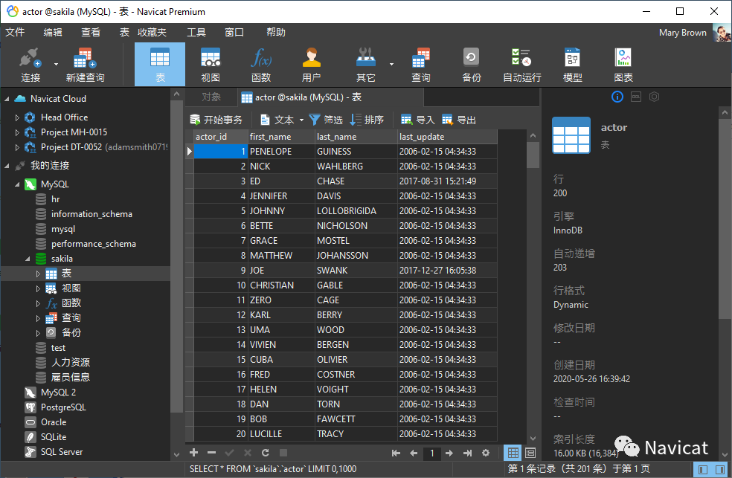Click the Export (导出) button
The image size is (732, 478).
[459, 120]
